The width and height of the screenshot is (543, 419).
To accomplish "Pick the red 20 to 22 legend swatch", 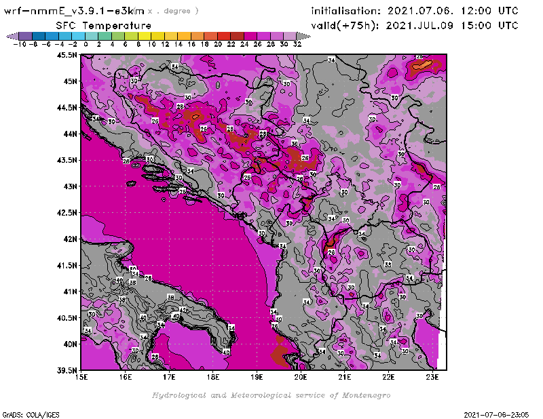I will 224,37.
